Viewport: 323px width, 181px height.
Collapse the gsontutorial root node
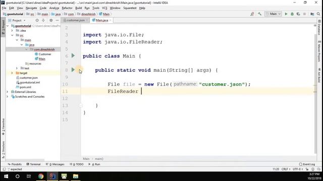pyautogui.click(x=8, y=26)
